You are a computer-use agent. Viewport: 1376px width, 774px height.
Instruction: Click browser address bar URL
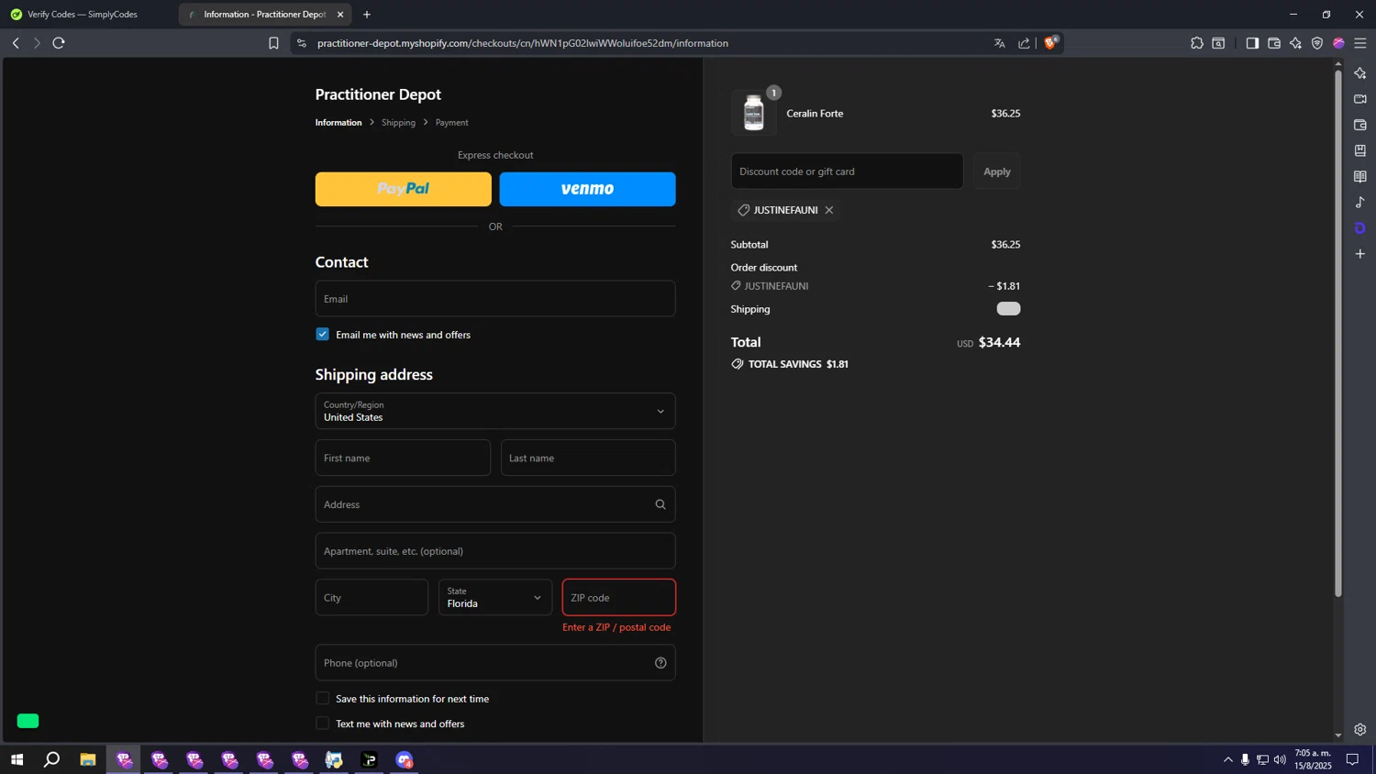pyautogui.click(x=523, y=43)
